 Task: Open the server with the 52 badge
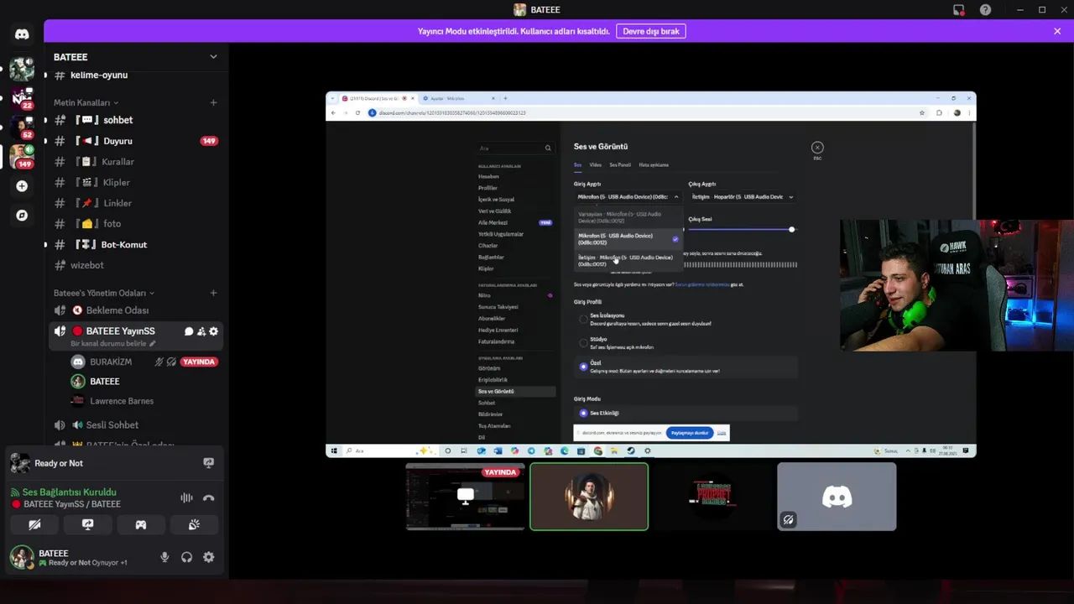coord(22,126)
